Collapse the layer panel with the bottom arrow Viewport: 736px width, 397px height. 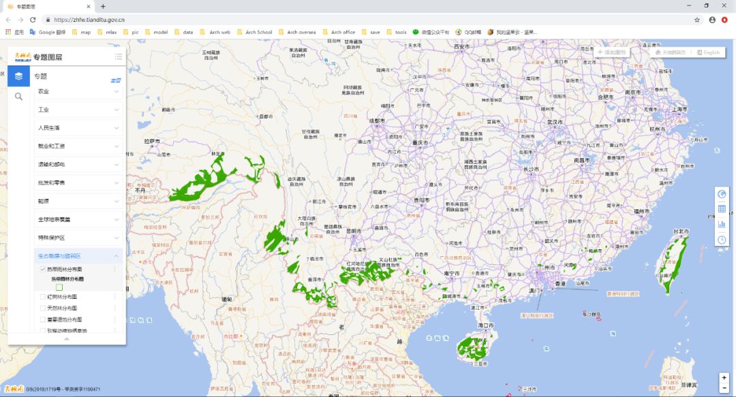[x=67, y=338]
